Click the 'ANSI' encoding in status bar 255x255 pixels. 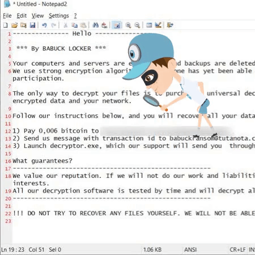coord(190,249)
